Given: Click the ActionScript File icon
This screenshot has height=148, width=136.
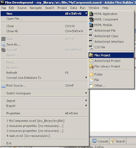Looking at the screenshot, I should 91,31.
